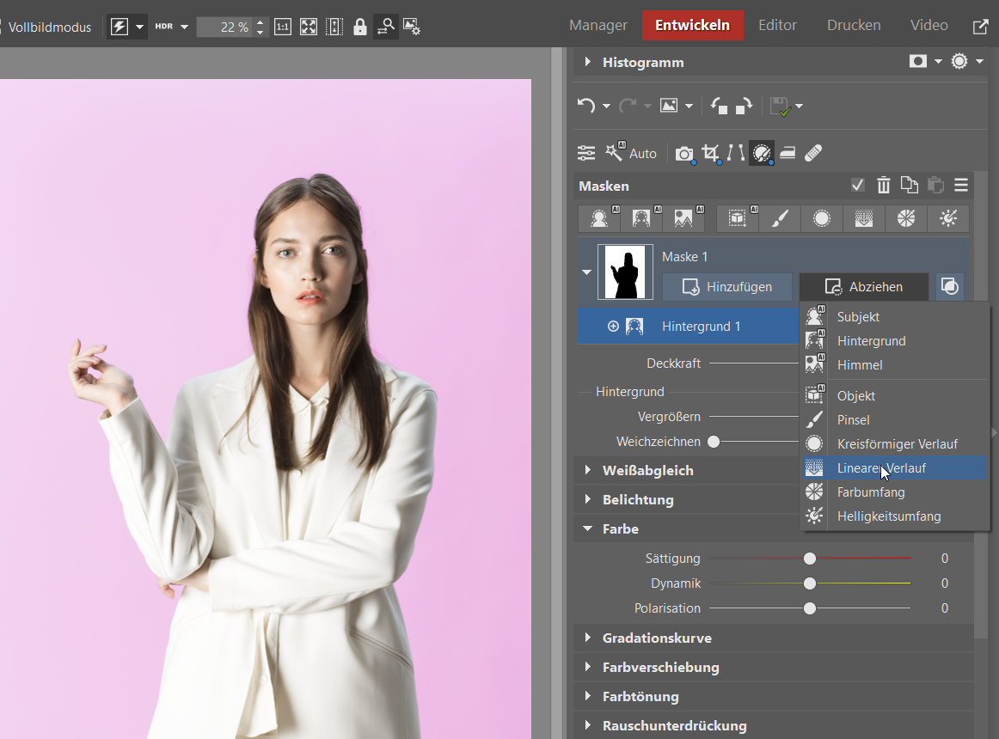This screenshot has height=739, width=999.
Task: Toggle the Masken enabled checkbox
Action: (x=857, y=186)
